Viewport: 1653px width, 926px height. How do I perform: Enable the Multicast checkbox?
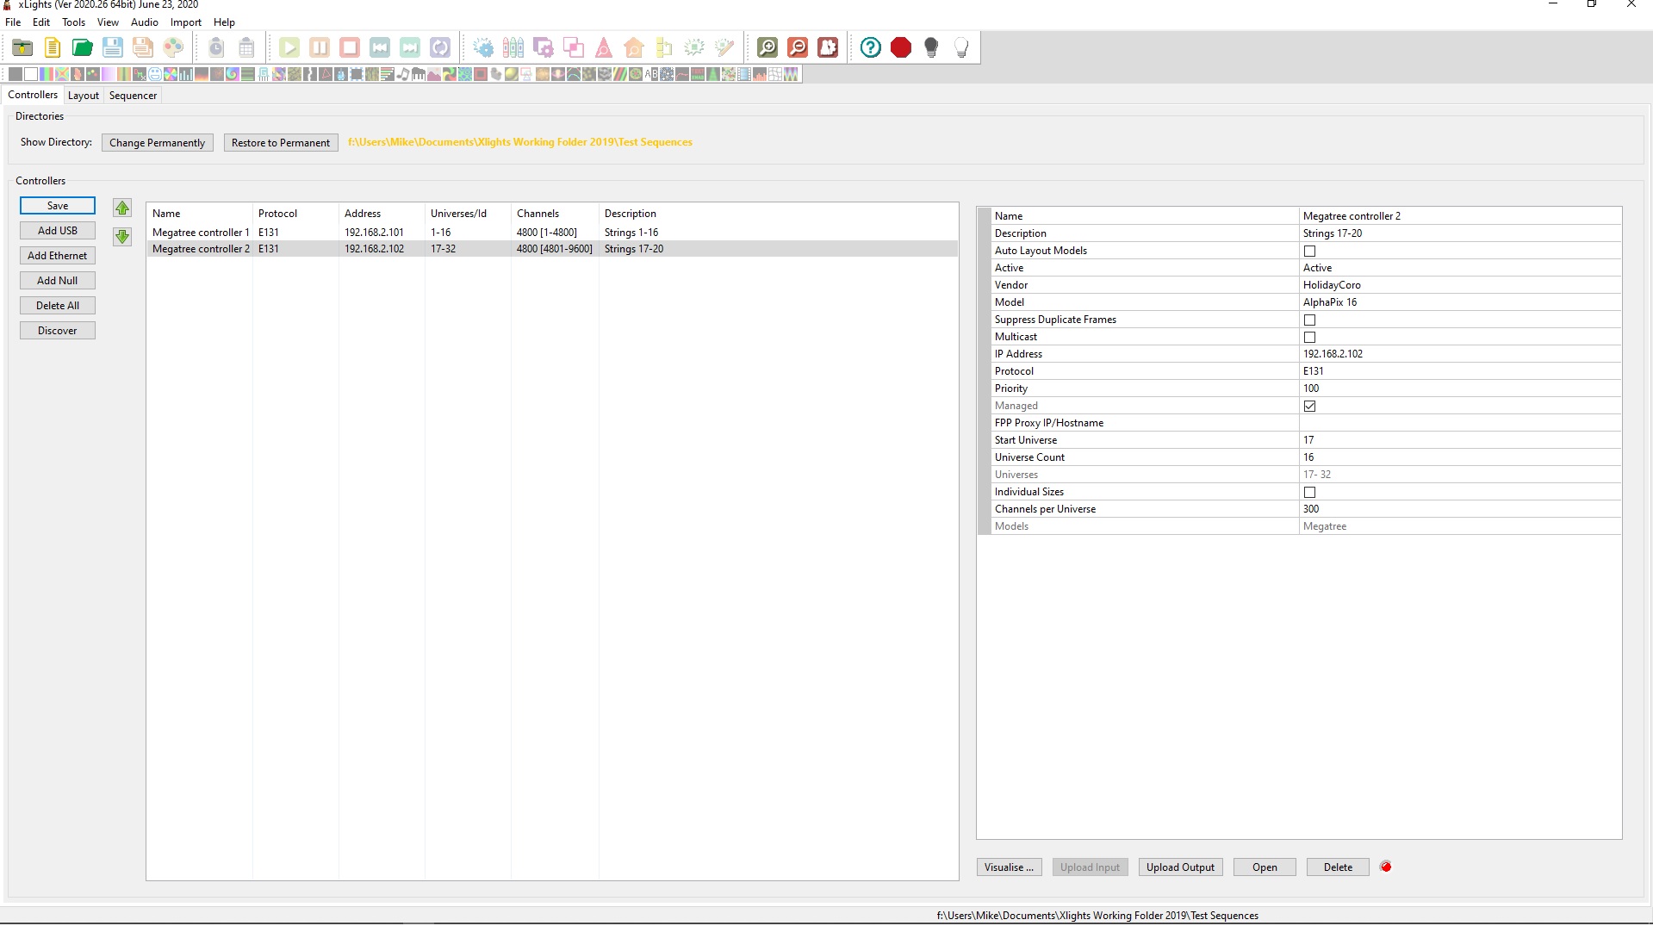pyautogui.click(x=1309, y=337)
